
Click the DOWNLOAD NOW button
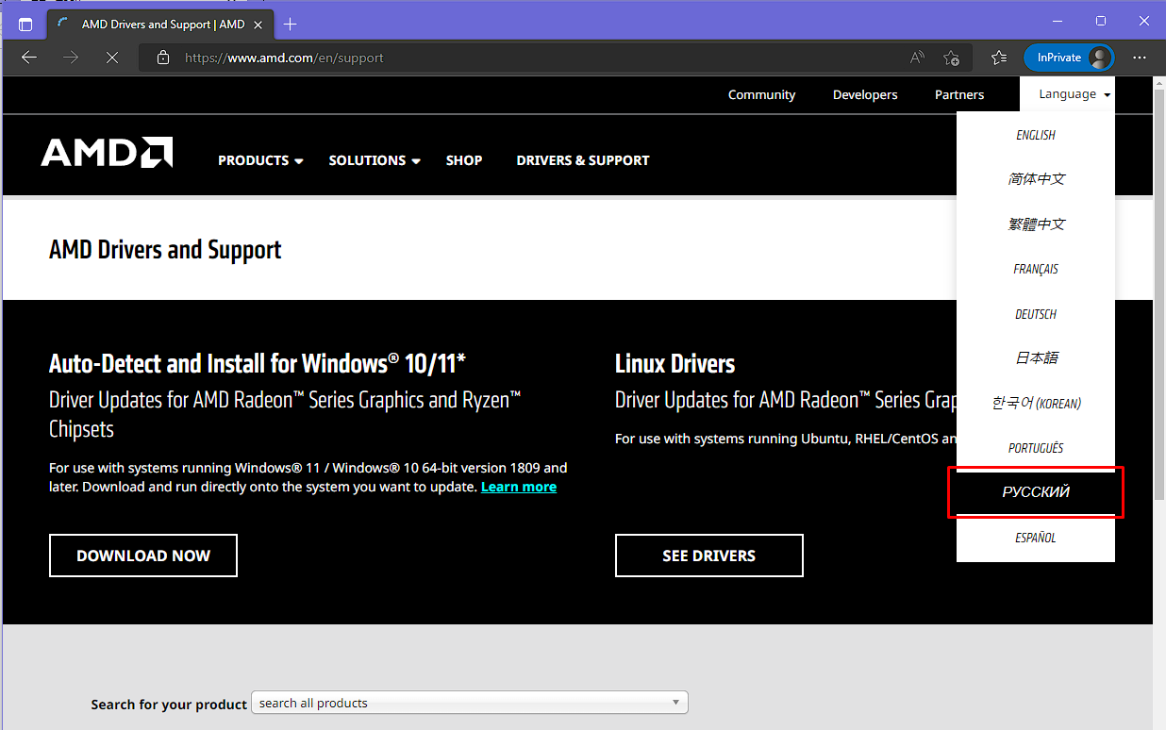point(143,556)
